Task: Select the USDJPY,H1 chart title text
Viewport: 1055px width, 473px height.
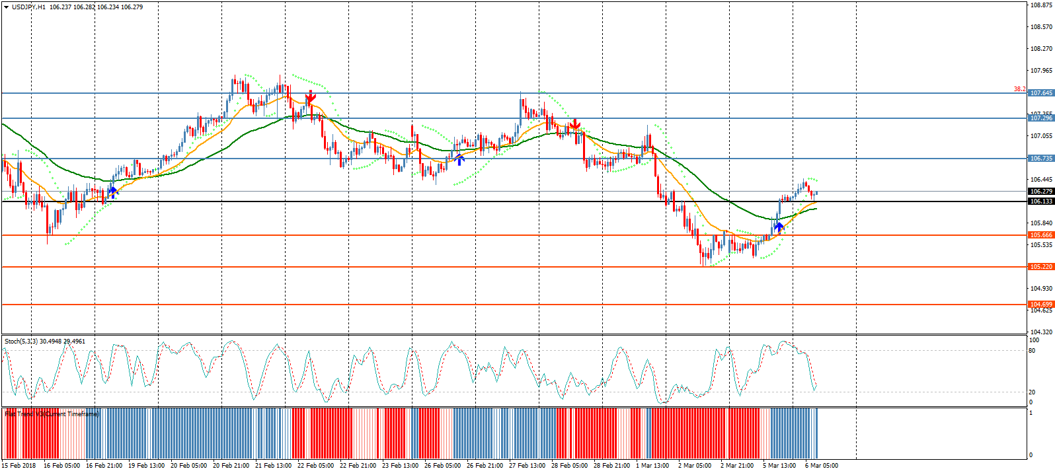Action: point(29,7)
